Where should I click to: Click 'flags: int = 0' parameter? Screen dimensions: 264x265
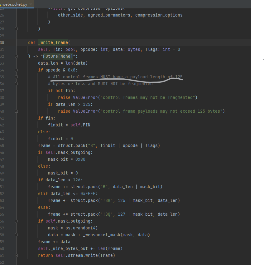pos(163,49)
